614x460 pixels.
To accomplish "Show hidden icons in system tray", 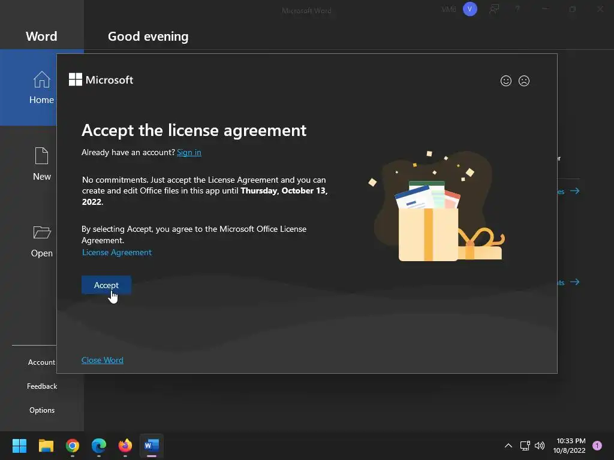I will [x=508, y=446].
